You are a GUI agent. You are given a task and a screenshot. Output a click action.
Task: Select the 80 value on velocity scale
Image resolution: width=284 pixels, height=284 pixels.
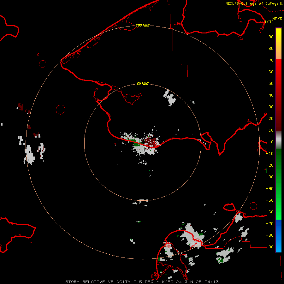tap(271, 48)
